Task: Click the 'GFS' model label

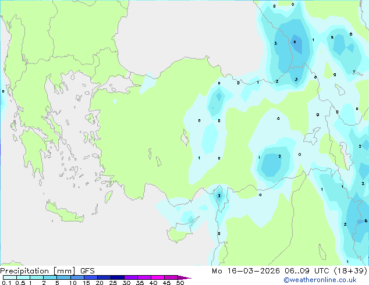Action: pos(87,271)
